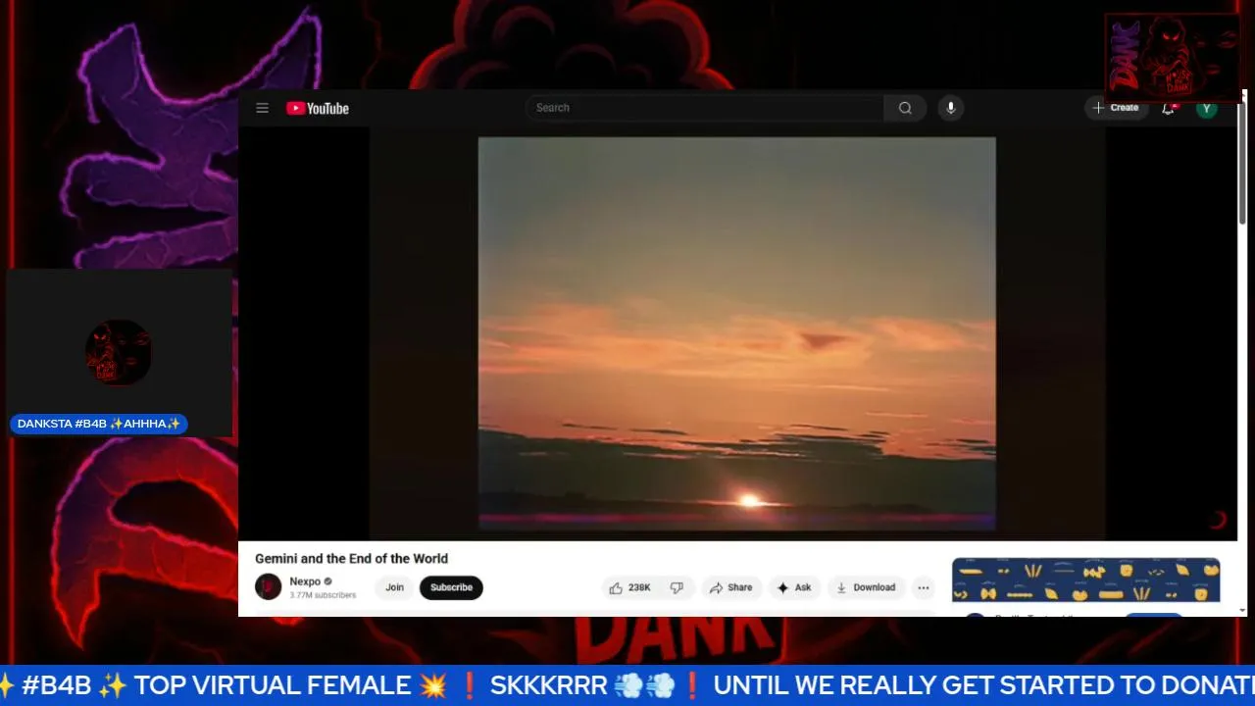Click the browser page vertical scrollbar

coord(1242,162)
